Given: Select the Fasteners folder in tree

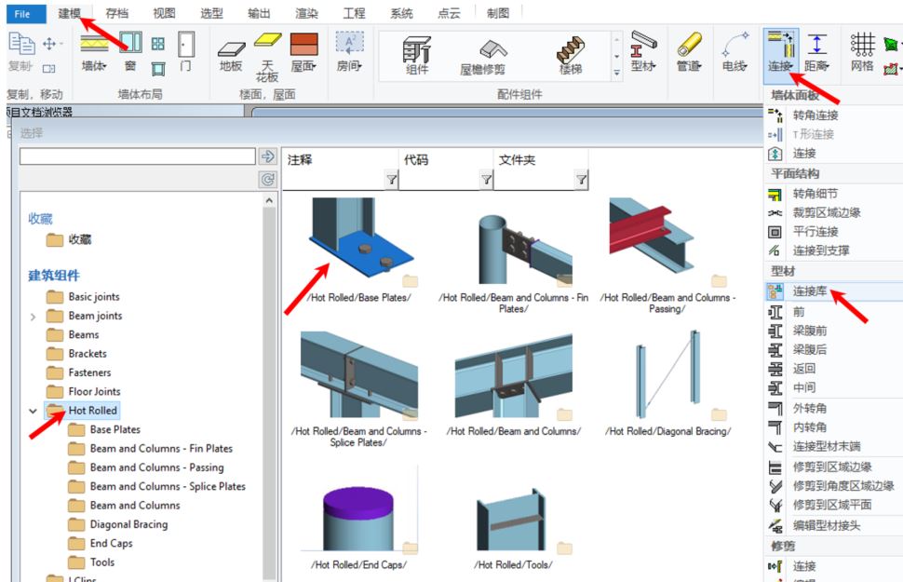Looking at the screenshot, I should (89, 372).
